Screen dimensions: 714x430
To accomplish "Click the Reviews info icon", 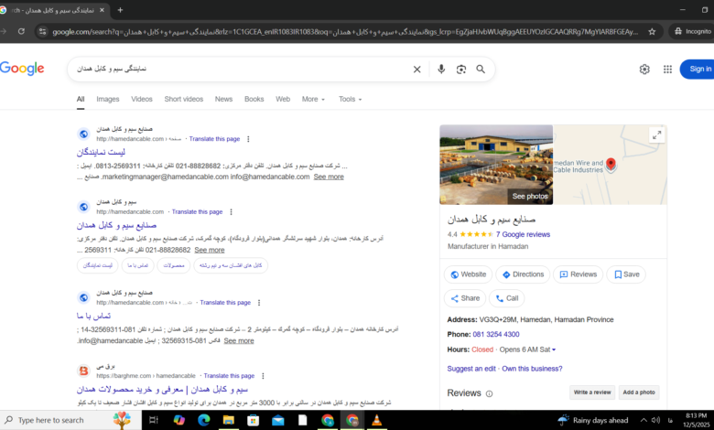I will (489, 393).
